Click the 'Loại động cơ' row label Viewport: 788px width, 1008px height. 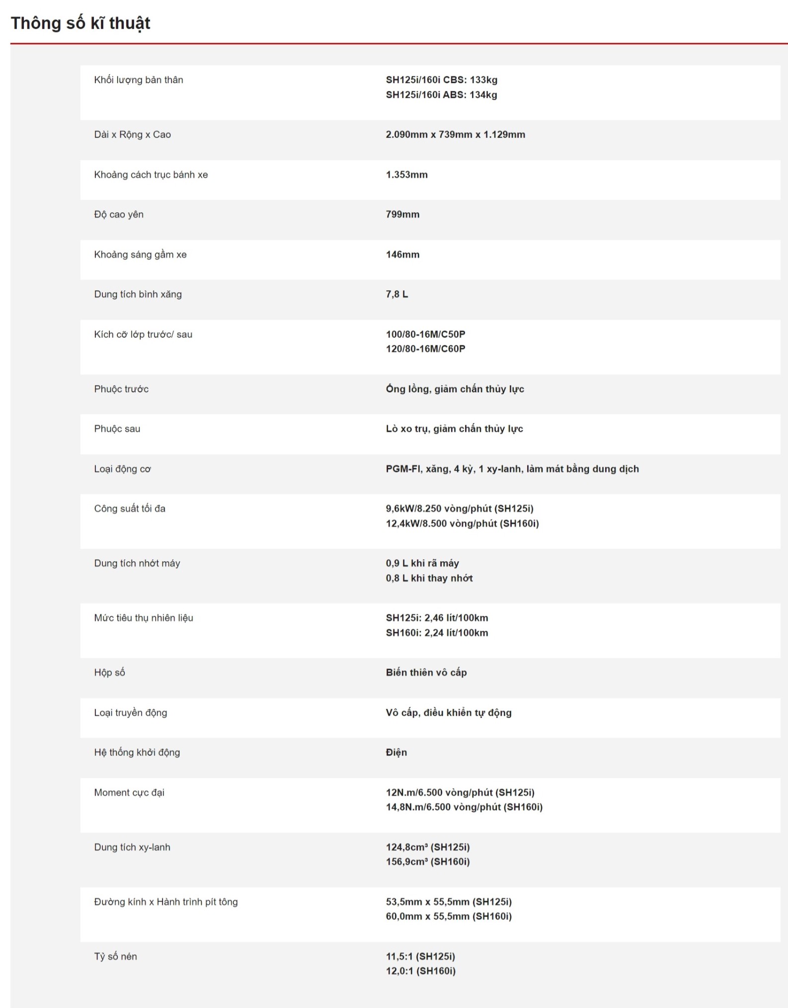coord(122,469)
